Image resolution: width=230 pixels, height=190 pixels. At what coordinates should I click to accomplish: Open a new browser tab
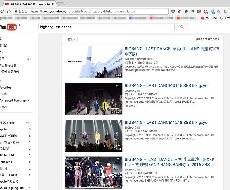(x=61, y=4)
